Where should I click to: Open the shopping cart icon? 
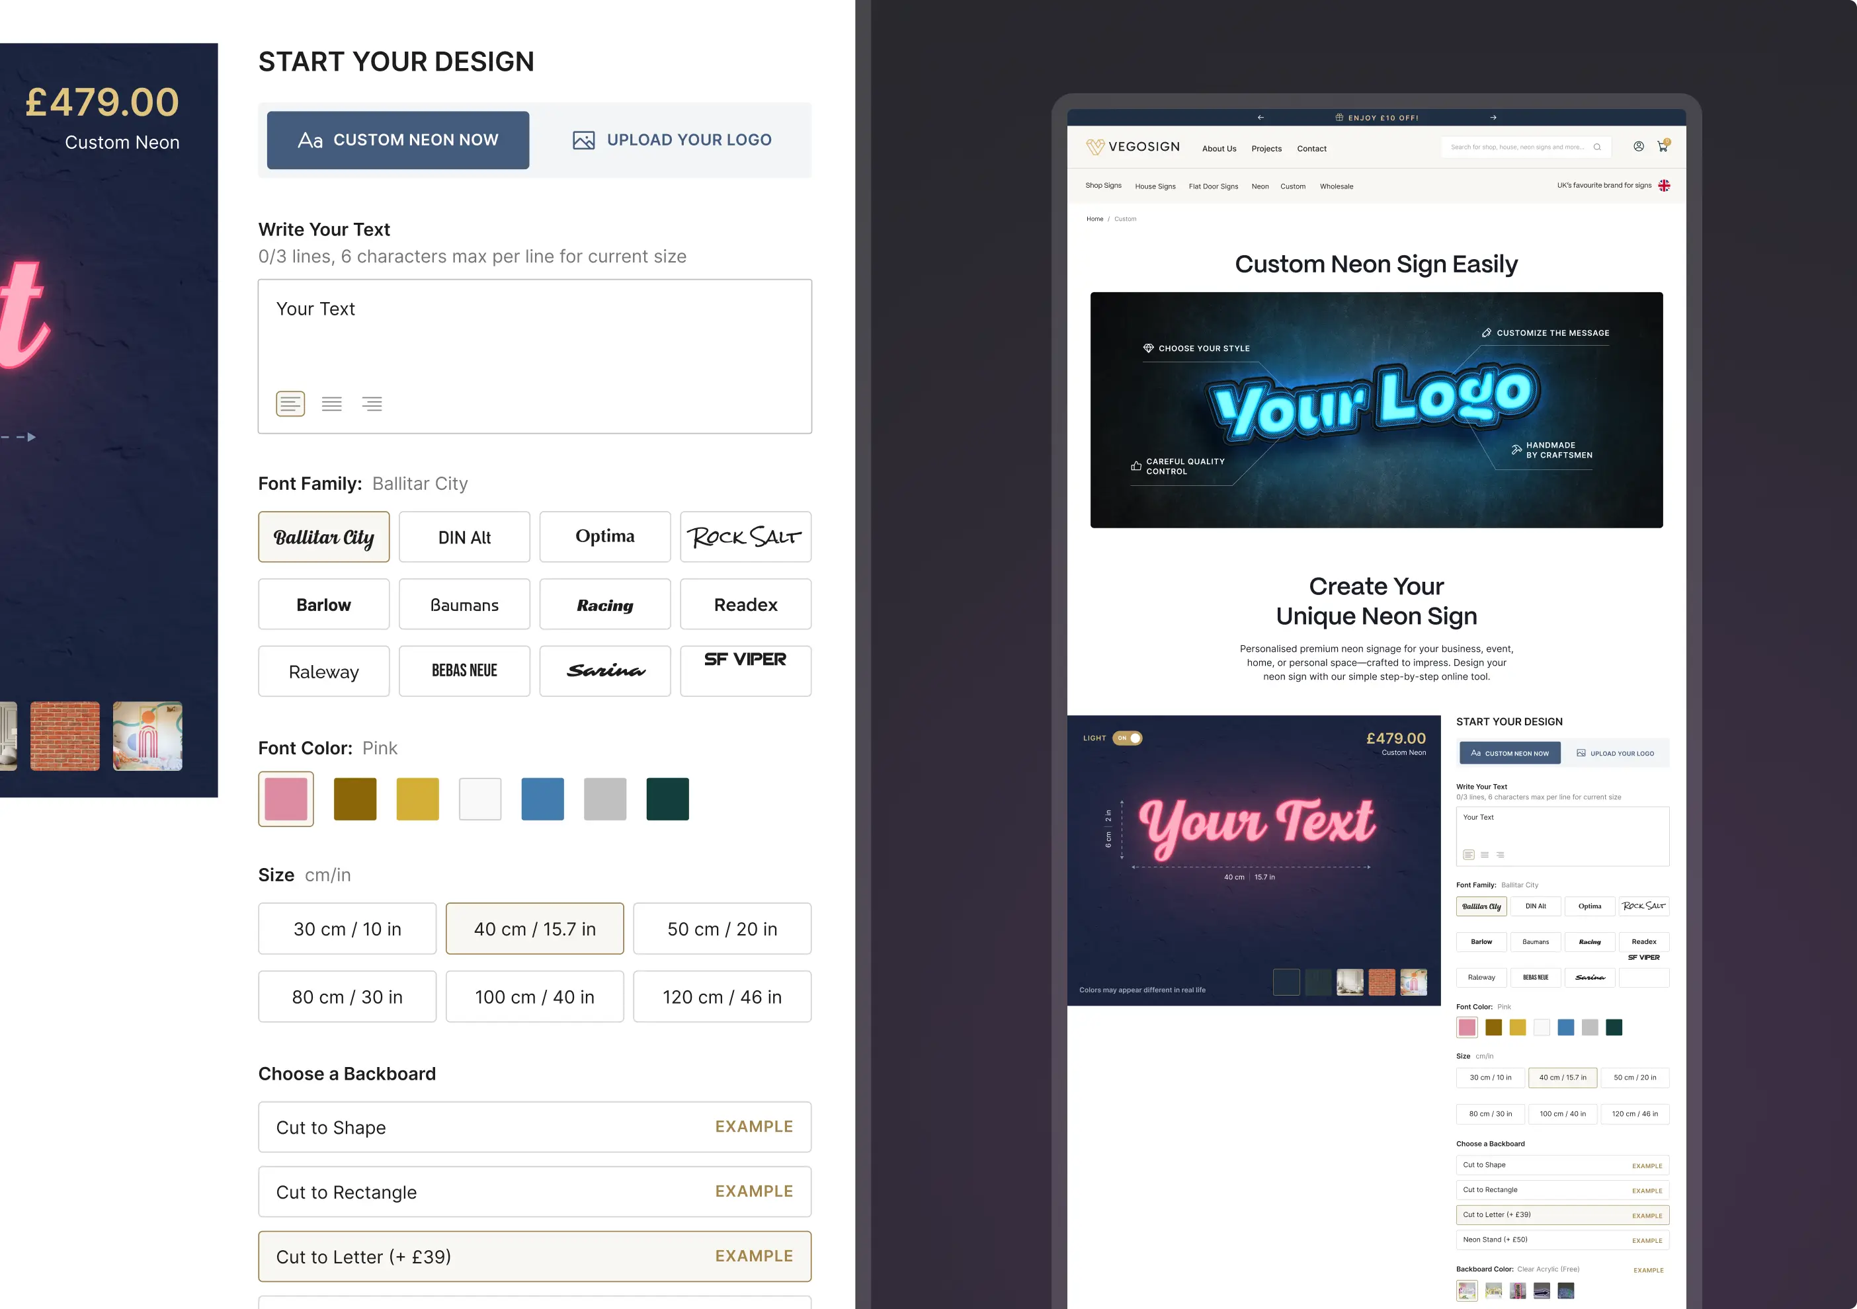click(x=1662, y=146)
